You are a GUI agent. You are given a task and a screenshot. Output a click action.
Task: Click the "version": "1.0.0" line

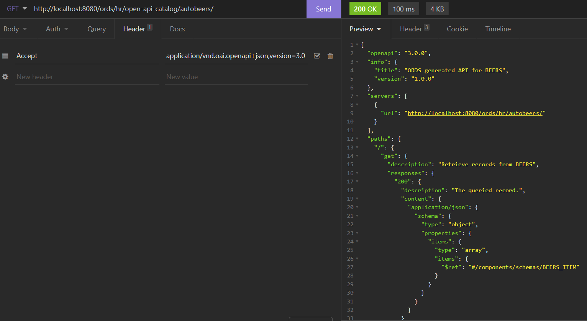point(404,79)
